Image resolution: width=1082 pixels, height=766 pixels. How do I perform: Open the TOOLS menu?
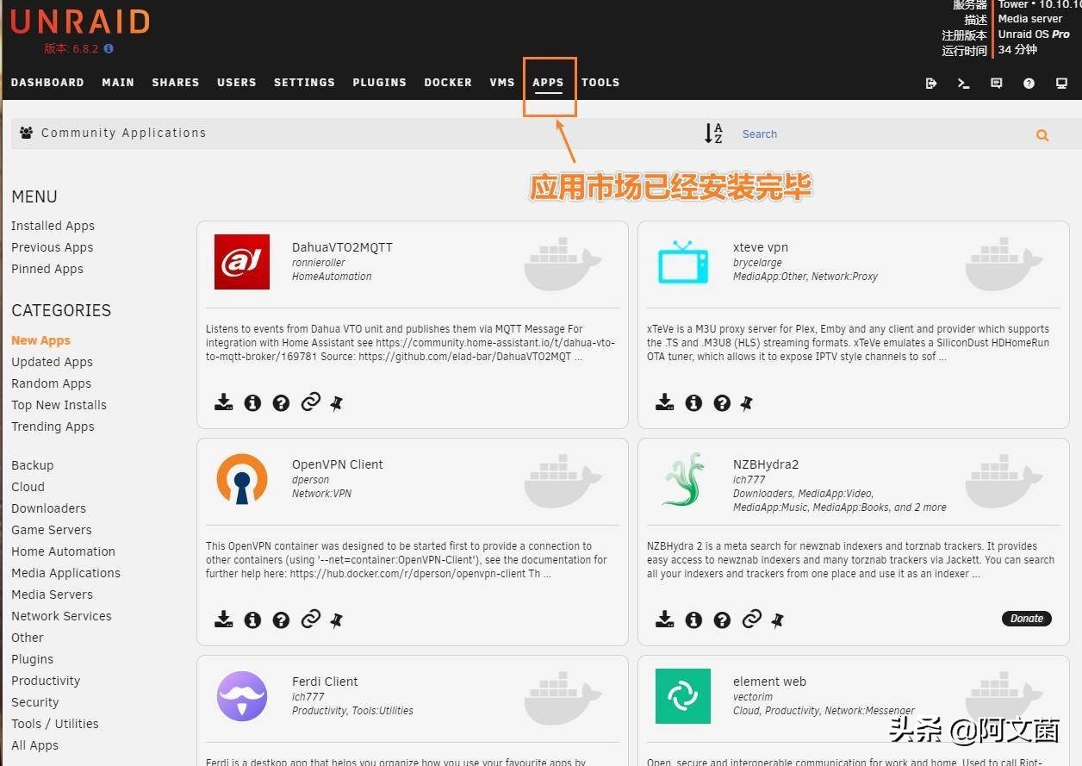pyautogui.click(x=600, y=82)
